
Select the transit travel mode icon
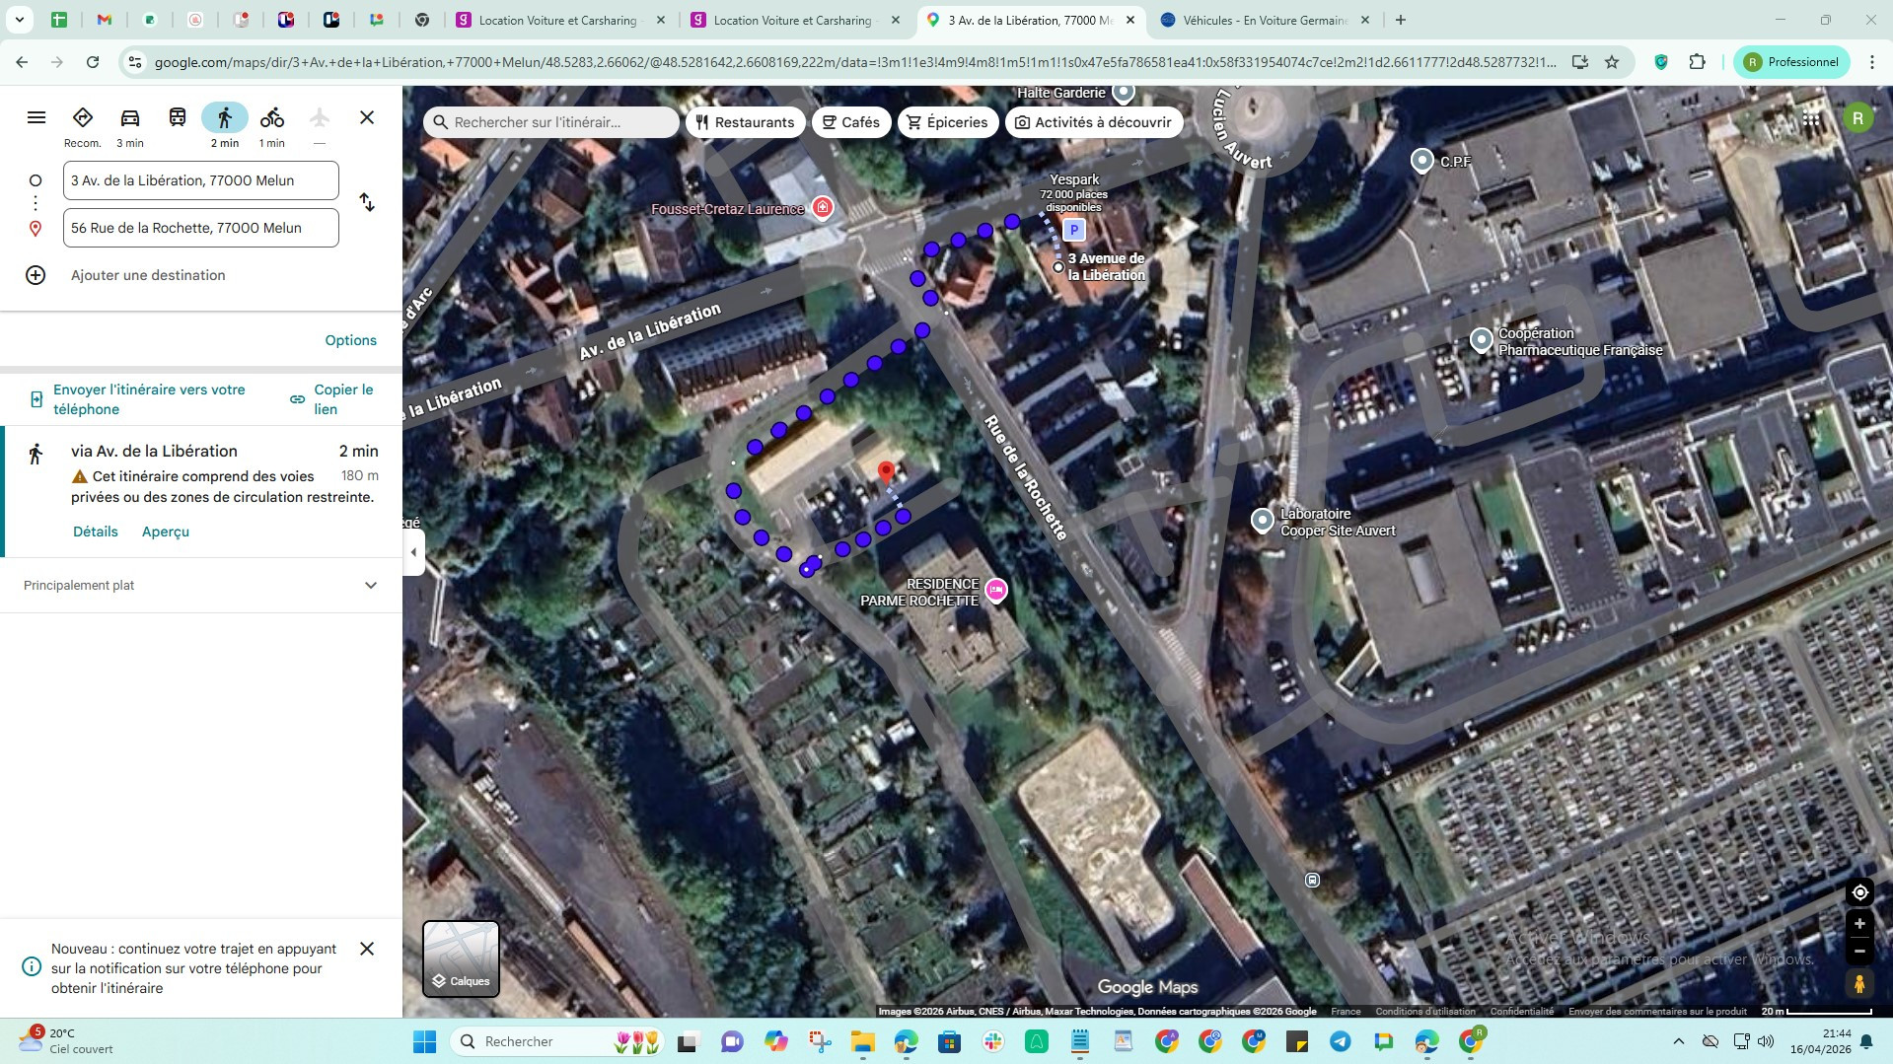point(178,118)
